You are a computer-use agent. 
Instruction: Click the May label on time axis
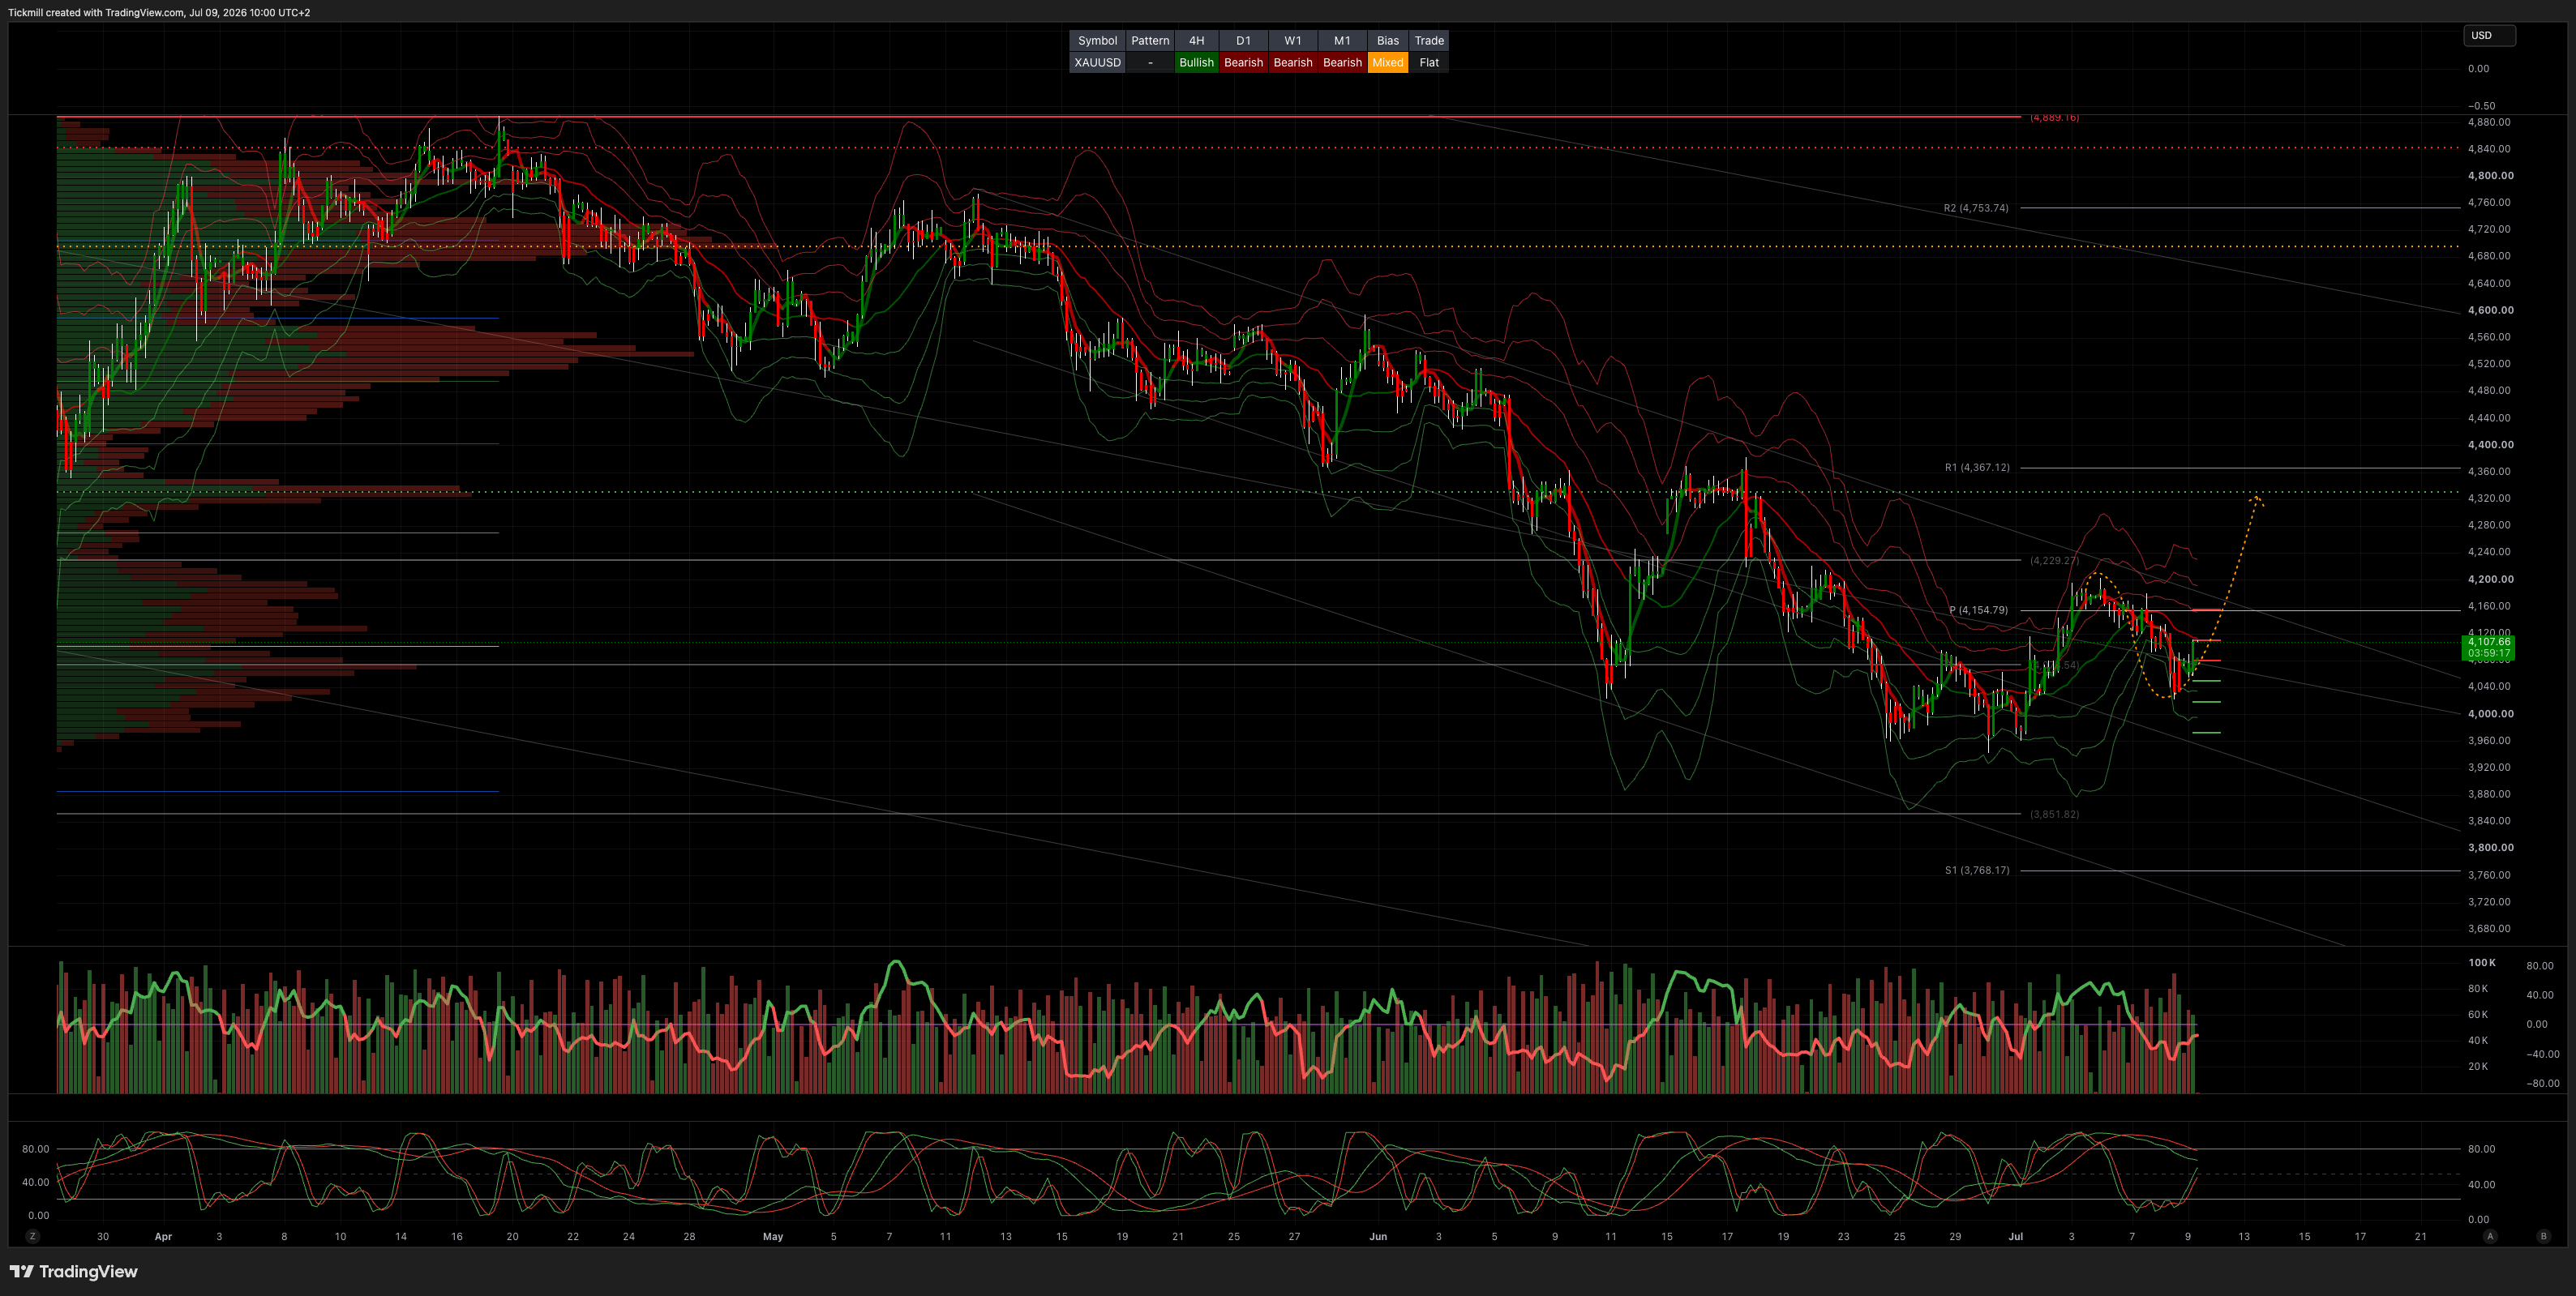coord(773,1236)
